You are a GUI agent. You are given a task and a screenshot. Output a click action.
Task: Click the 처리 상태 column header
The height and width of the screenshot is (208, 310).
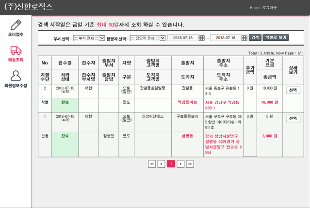(x=65, y=77)
